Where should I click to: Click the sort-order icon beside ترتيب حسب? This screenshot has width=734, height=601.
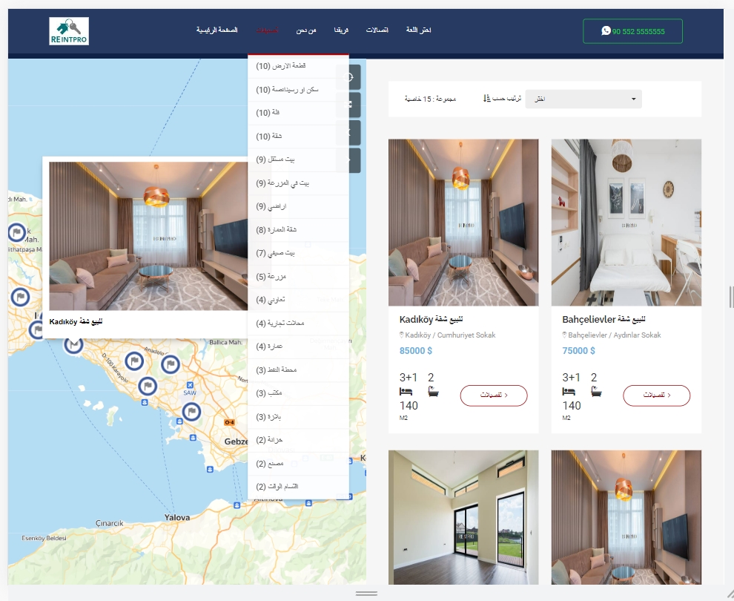[x=487, y=99]
